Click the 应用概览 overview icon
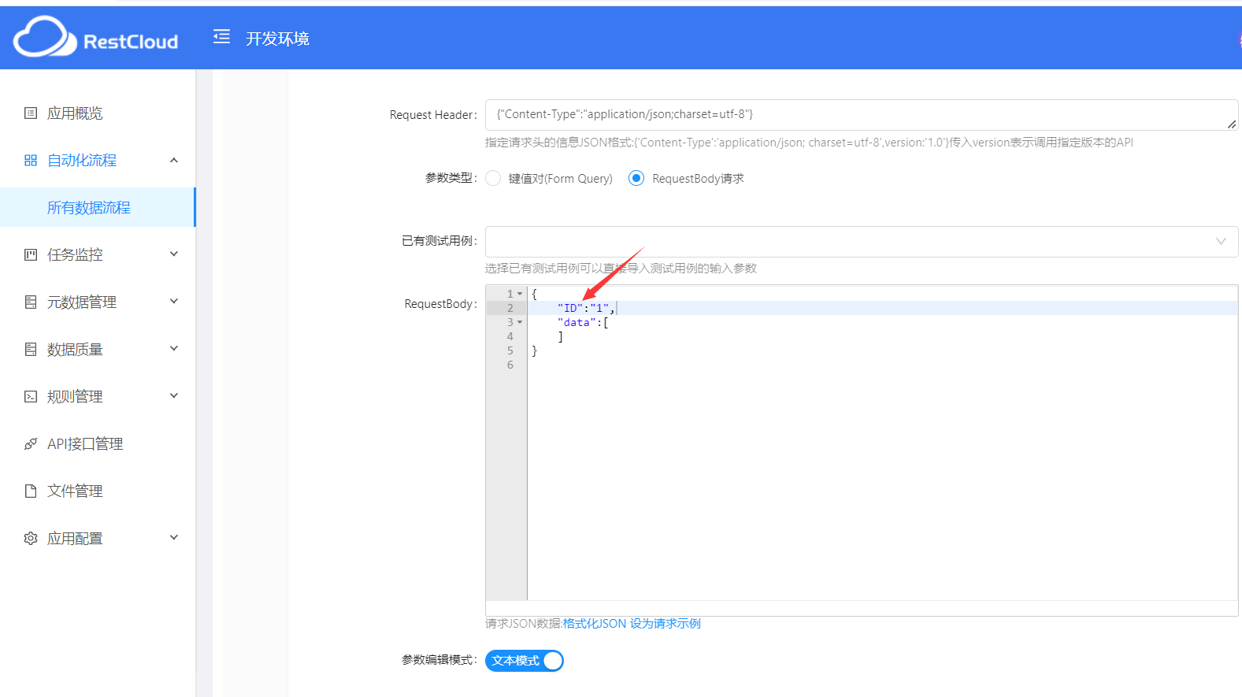This screenshot has height=697, width=1242. 31,113
